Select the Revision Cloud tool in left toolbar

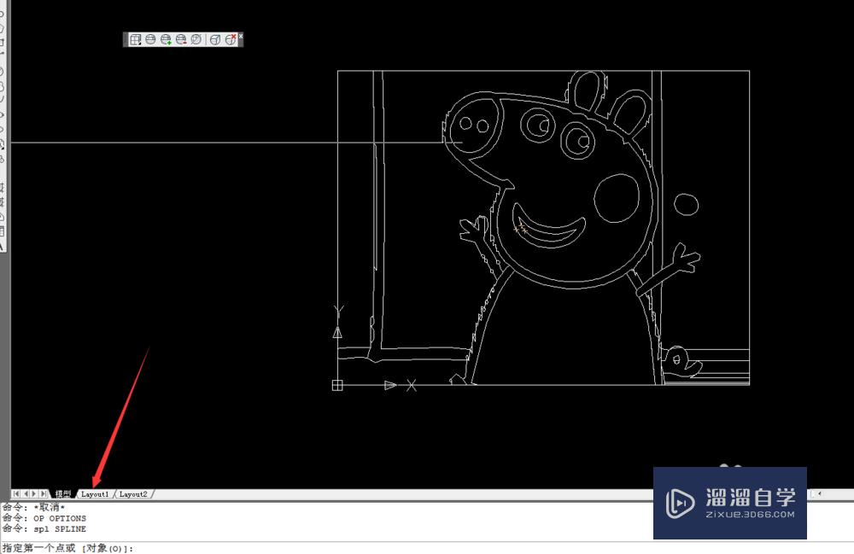[2, 86]
